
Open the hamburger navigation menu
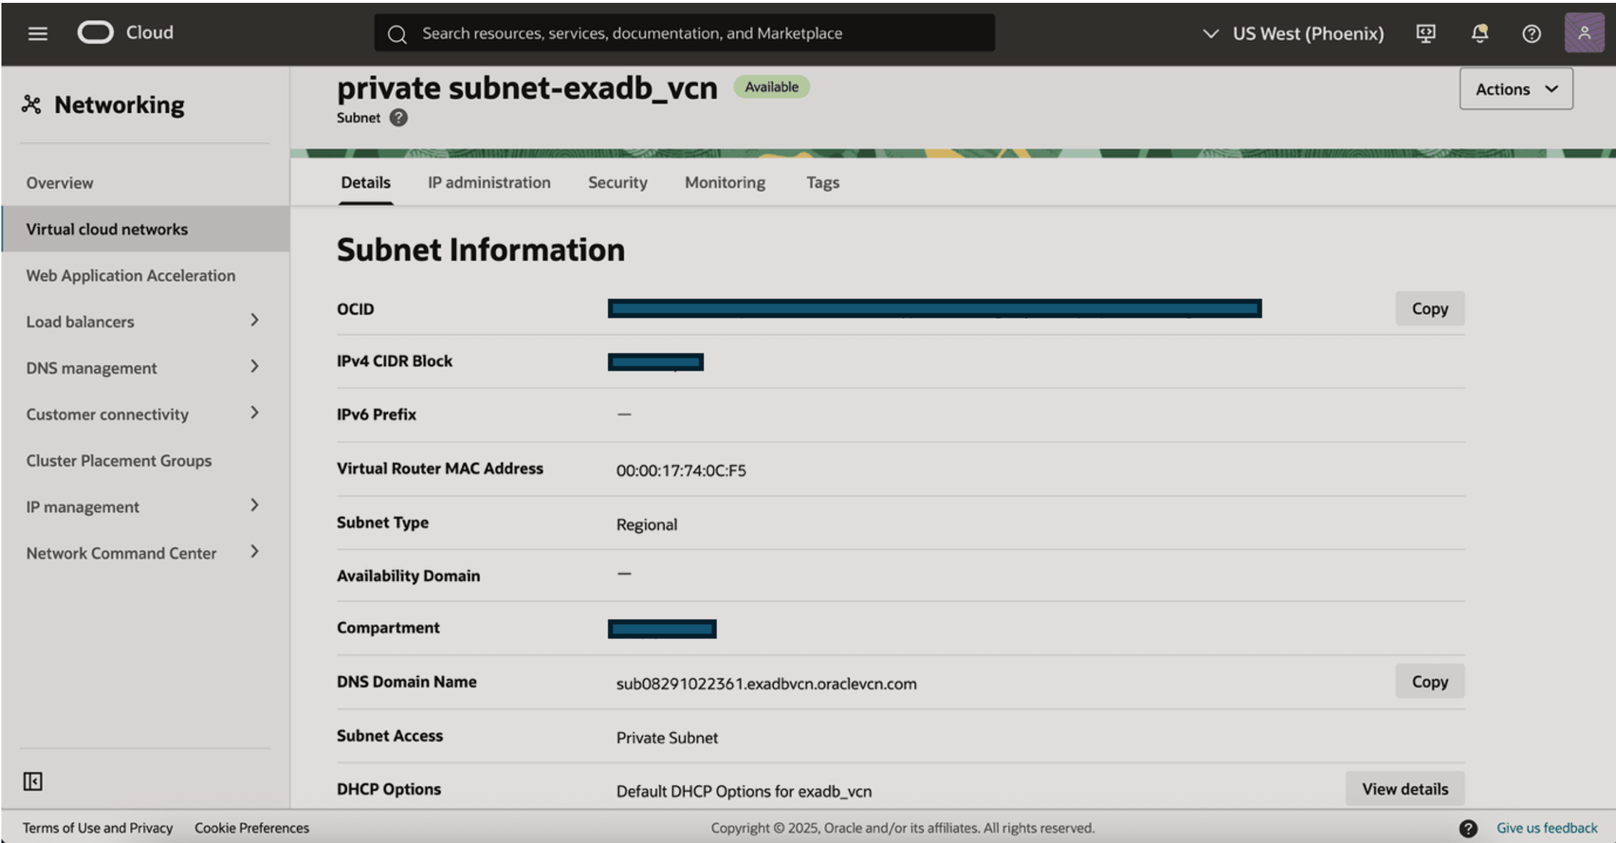(x=37, y=33)
